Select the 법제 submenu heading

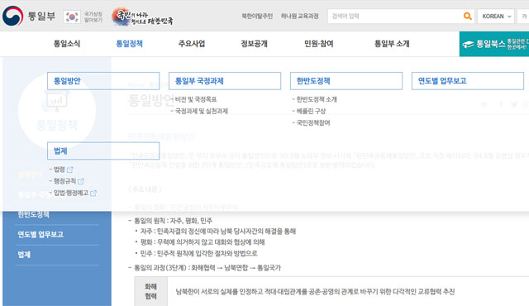(x=103, y=151)
